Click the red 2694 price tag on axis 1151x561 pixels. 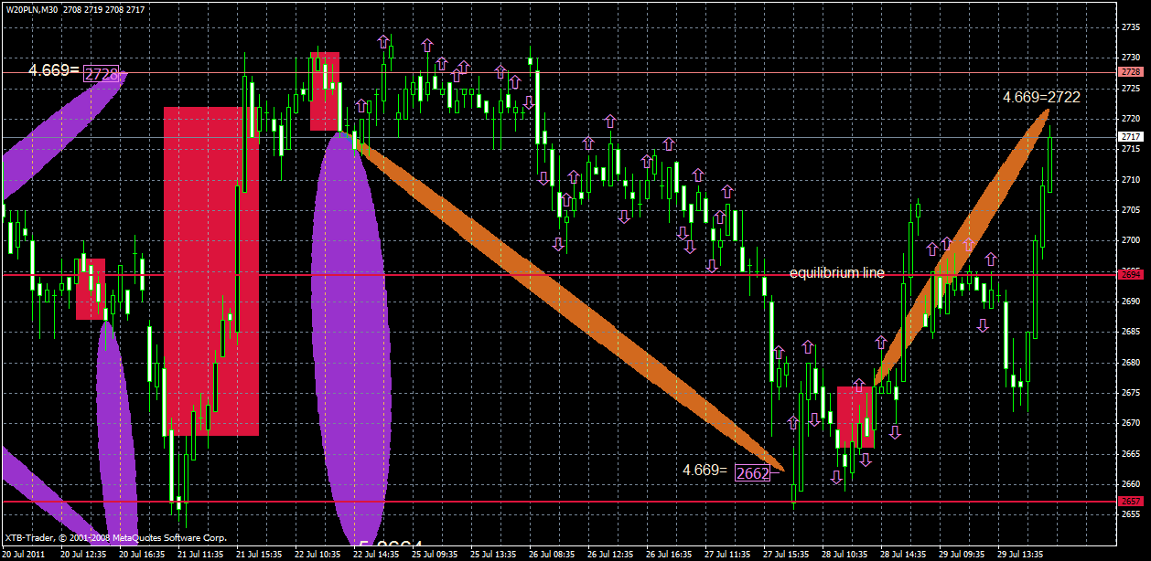[x=1130, y=274]
